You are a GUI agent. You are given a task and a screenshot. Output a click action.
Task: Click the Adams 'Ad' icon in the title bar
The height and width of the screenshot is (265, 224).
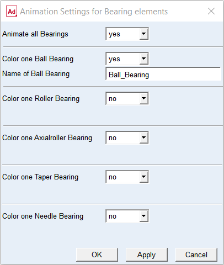pos(12,11)
